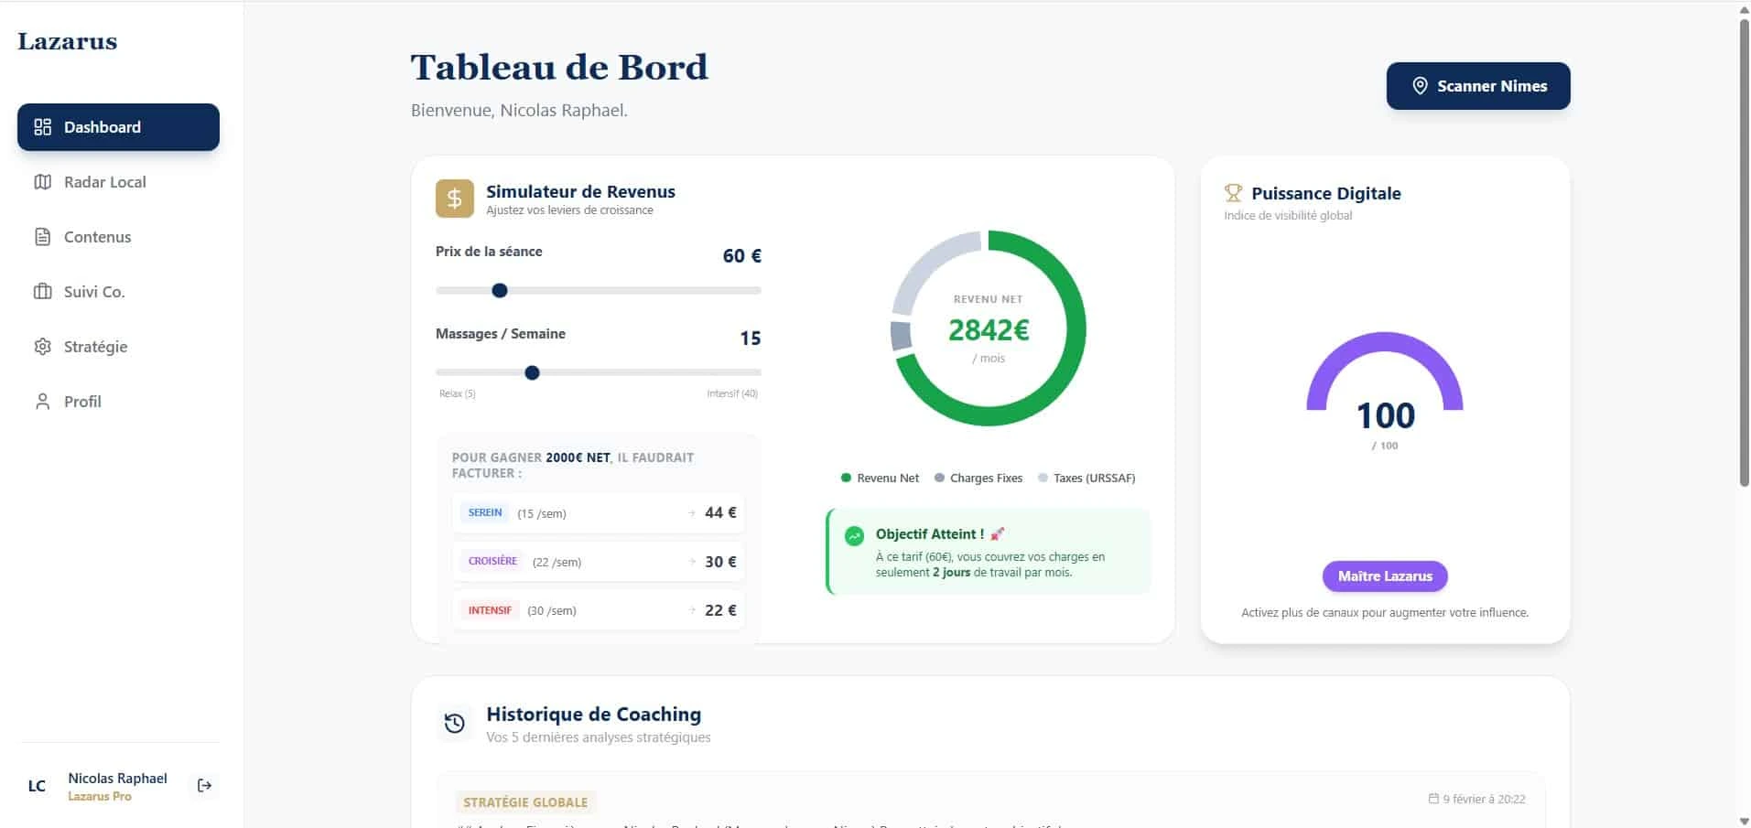Click the location pin icon in Scanner Nimes
Image resolution: width=1751 pixels, height=828 pixels.
(x=1420, y=86)
